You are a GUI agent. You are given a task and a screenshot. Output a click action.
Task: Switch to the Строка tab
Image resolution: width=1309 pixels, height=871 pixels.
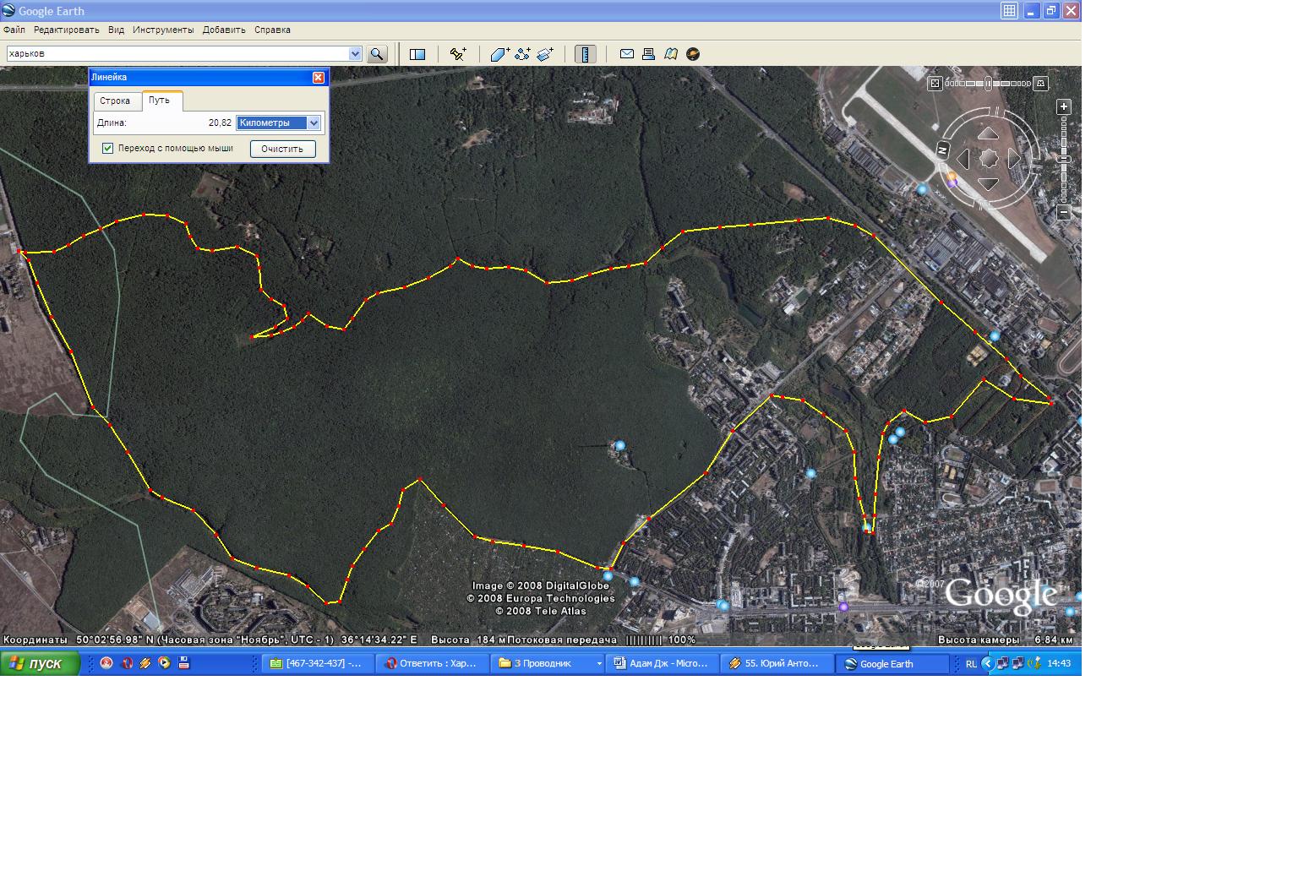click(x=115, y=101)
